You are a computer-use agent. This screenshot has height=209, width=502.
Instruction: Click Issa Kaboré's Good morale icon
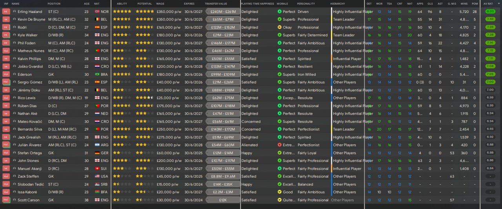pyautogui.click(x=279, y=192)
